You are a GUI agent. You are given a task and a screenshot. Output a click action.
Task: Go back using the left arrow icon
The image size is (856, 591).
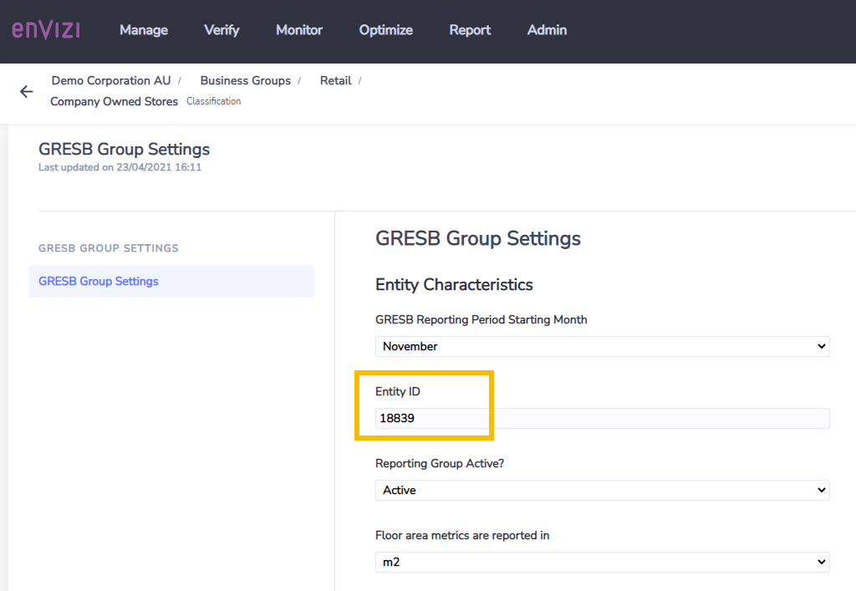pos(26,91)
